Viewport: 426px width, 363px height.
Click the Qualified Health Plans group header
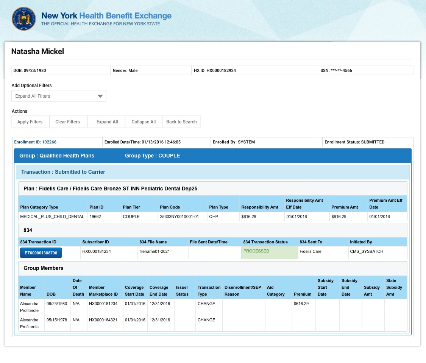[x=56, y=156]
